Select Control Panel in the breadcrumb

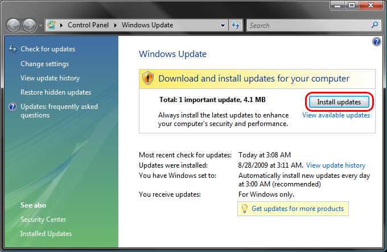click(88, 25)
